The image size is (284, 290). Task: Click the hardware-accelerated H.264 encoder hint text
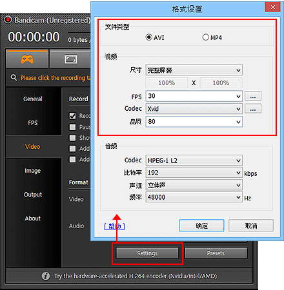136,276
